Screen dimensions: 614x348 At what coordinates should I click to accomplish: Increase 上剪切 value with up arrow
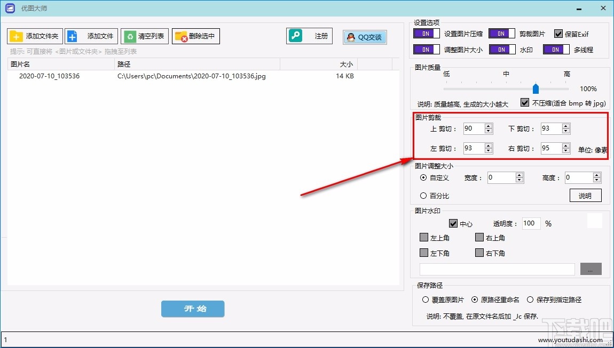click(x=487, y=126)
